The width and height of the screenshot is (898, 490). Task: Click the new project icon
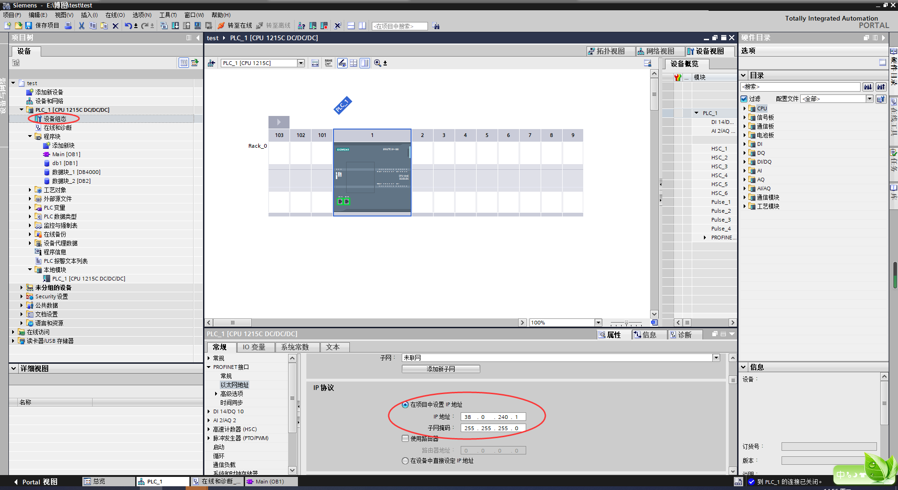click(7, 26)
